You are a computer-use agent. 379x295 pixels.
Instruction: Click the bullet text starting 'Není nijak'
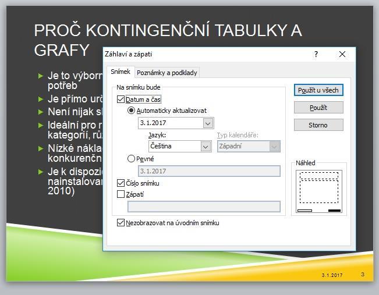click(75, 112)
